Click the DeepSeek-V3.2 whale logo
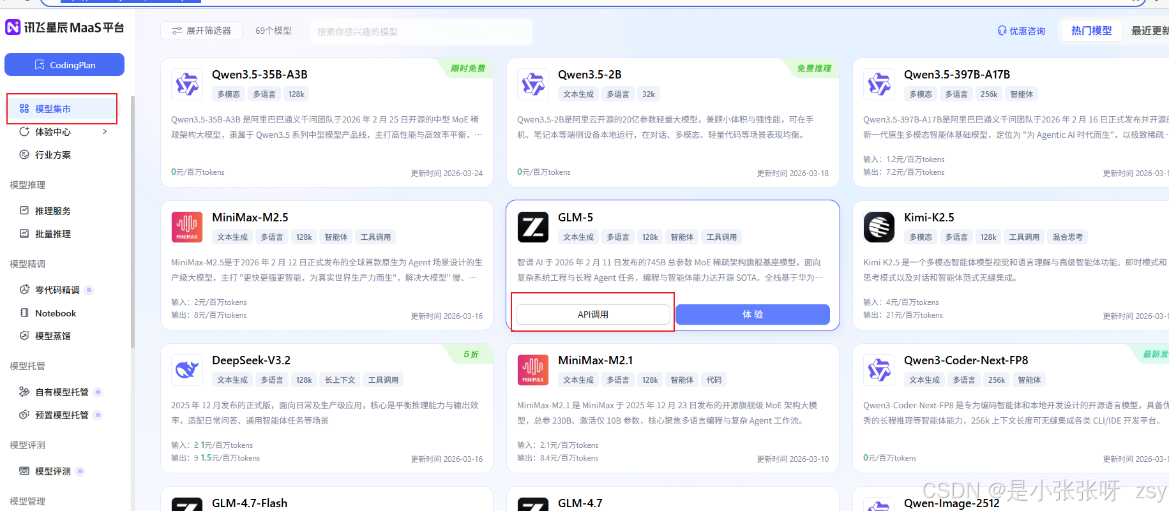1169x511 pixels. click(187, 370)
